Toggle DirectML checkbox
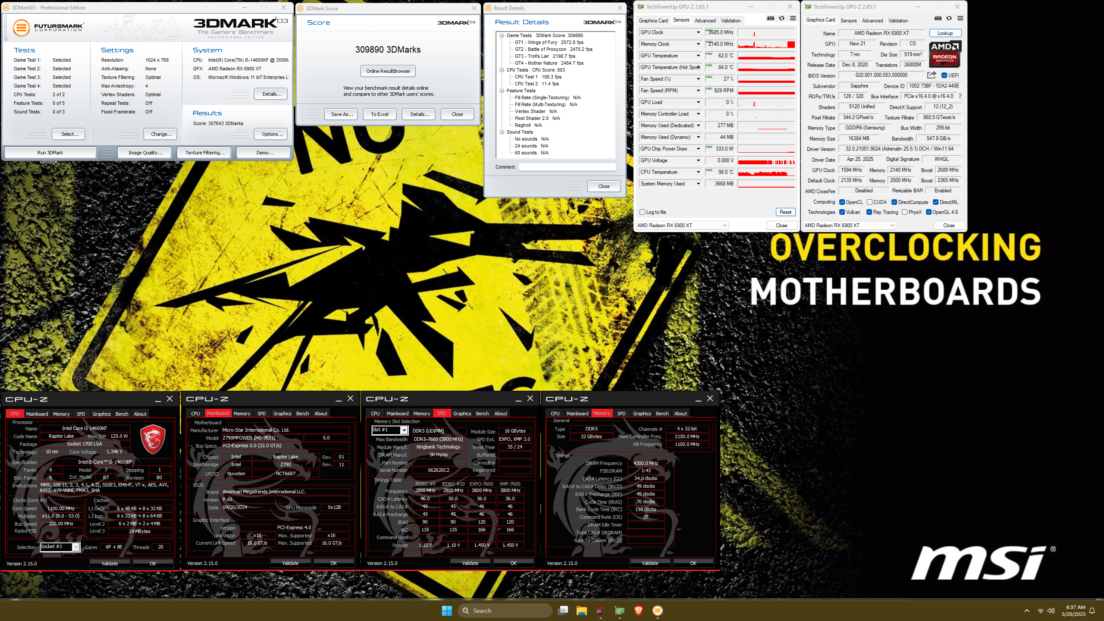1104x621 pixels. (935, 202)
